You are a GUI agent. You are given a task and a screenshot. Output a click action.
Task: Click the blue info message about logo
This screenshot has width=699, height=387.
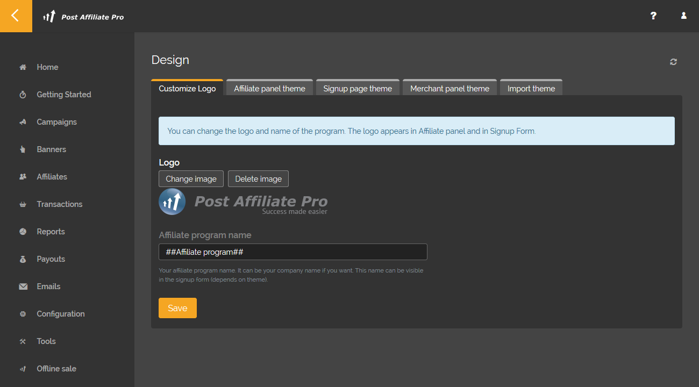click(x=417, y=131)
